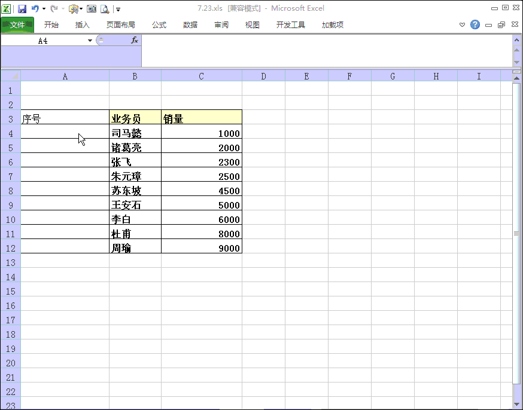Image resolution: width=523 pixels, height=410 pixels.
Task: Expand the Name Box dropdown
Action: pos(90,41)
